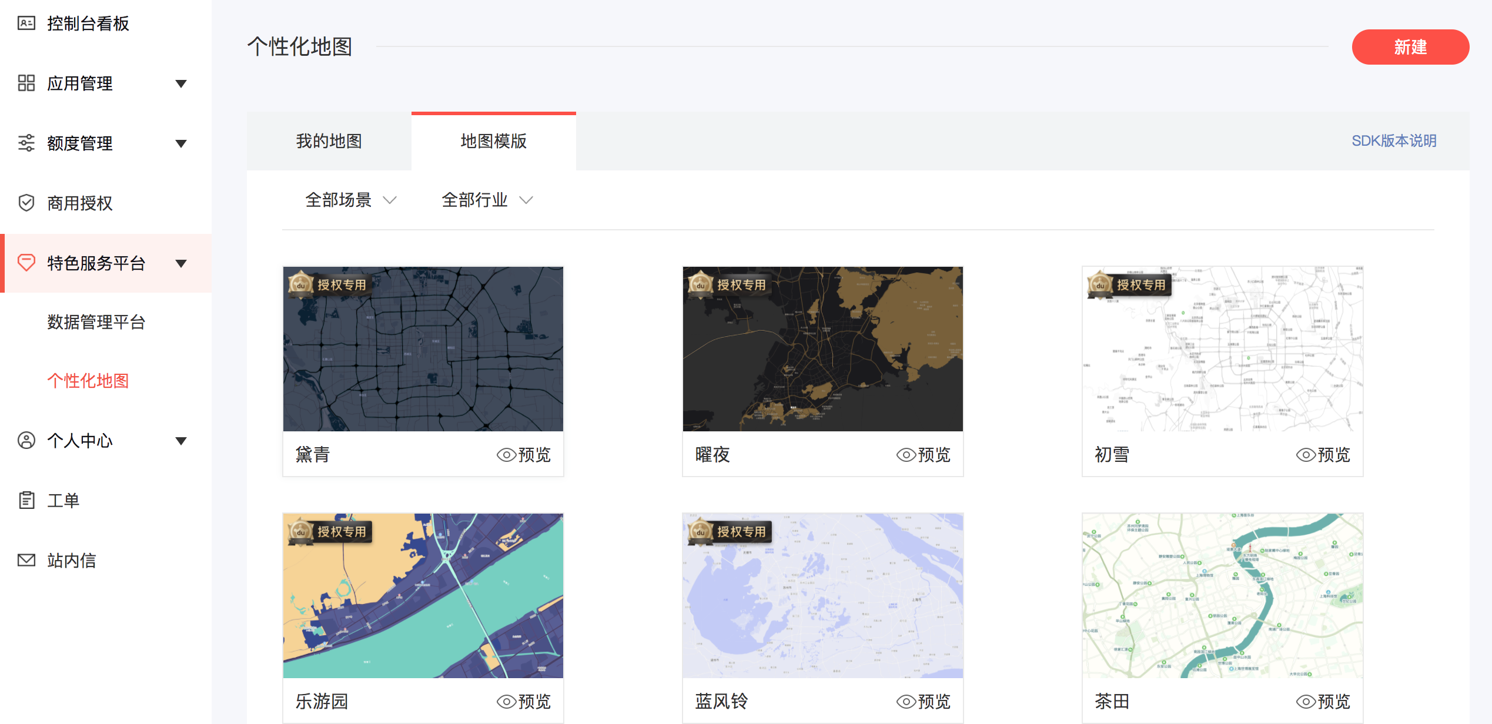
Task: Go to 数据管理平台 submenu item
Action: pyautogui.click(x=96, y=322)
